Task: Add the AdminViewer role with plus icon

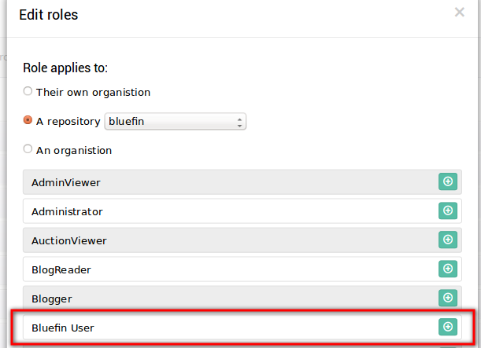Action: (448, 181)
